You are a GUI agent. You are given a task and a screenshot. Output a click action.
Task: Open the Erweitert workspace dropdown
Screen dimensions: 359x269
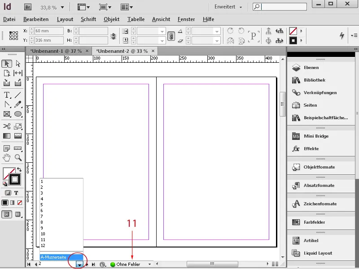pos(228,7)
